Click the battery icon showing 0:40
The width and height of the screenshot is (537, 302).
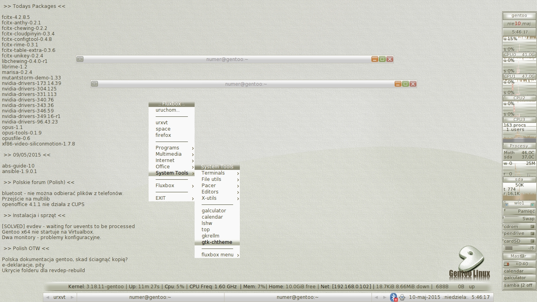pos(507,264)
